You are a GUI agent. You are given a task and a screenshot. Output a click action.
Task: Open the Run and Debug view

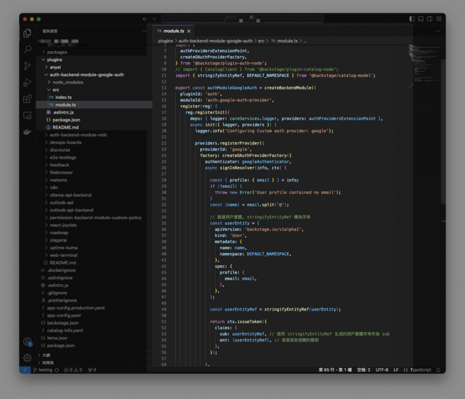point(27,82)
